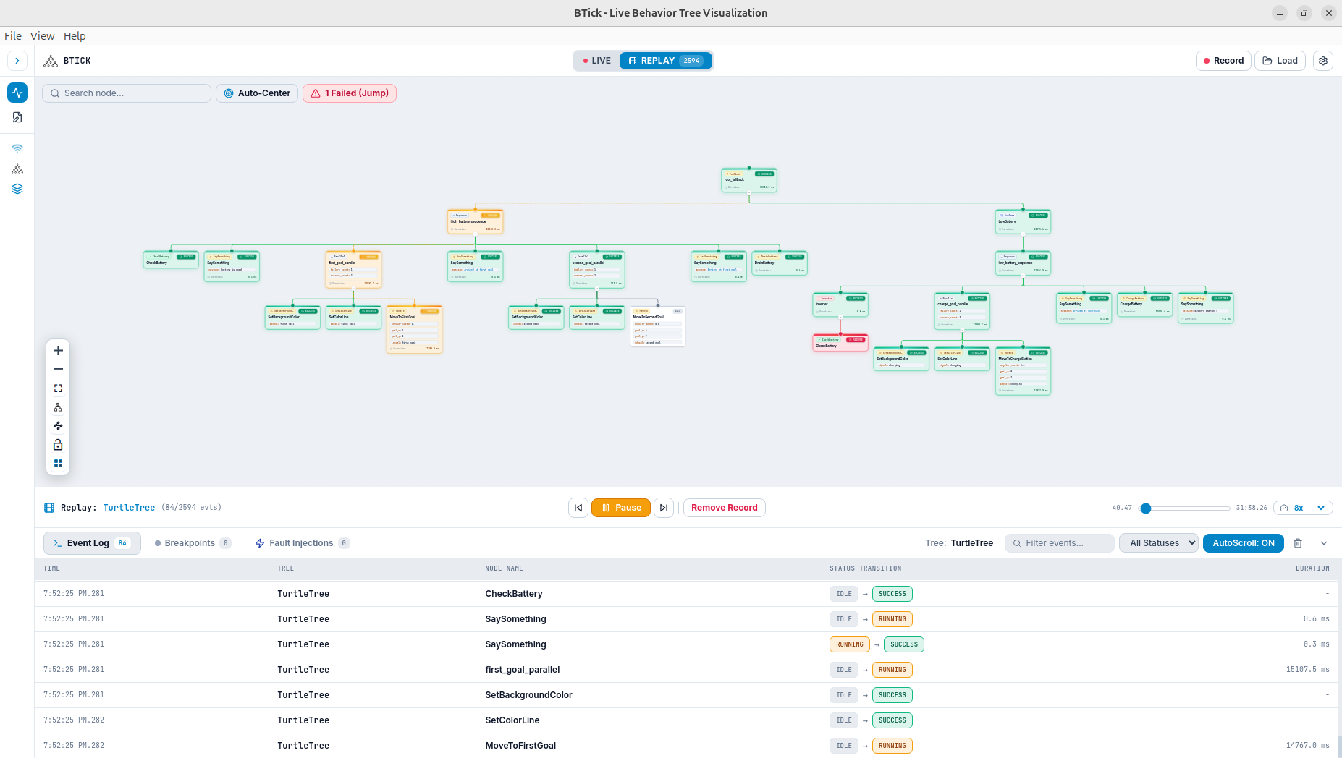Zoom out on the tree canvas
The height and width of the screenshot is (758, 1342).
point(58,370)
